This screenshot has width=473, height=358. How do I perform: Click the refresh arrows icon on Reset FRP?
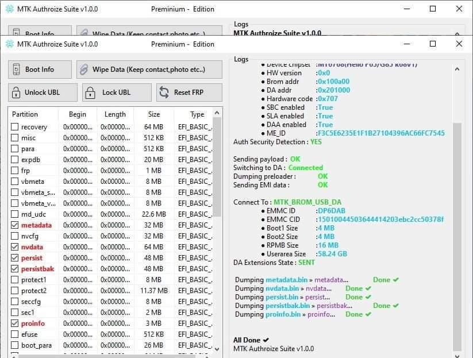[164, 93]
